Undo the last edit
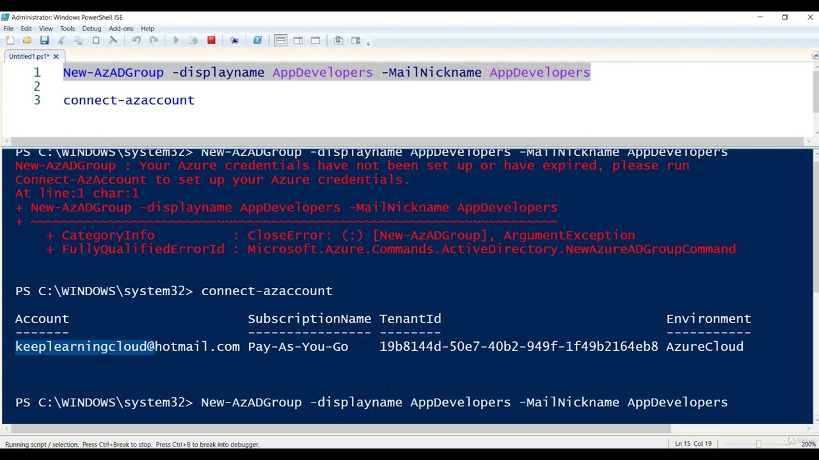Screen dimensions: 819x460 [136, 40]
